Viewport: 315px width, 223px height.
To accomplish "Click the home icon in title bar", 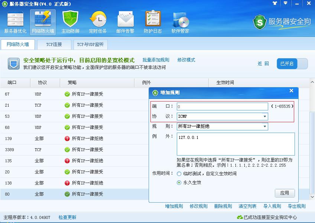I will (x=274, y=3).
